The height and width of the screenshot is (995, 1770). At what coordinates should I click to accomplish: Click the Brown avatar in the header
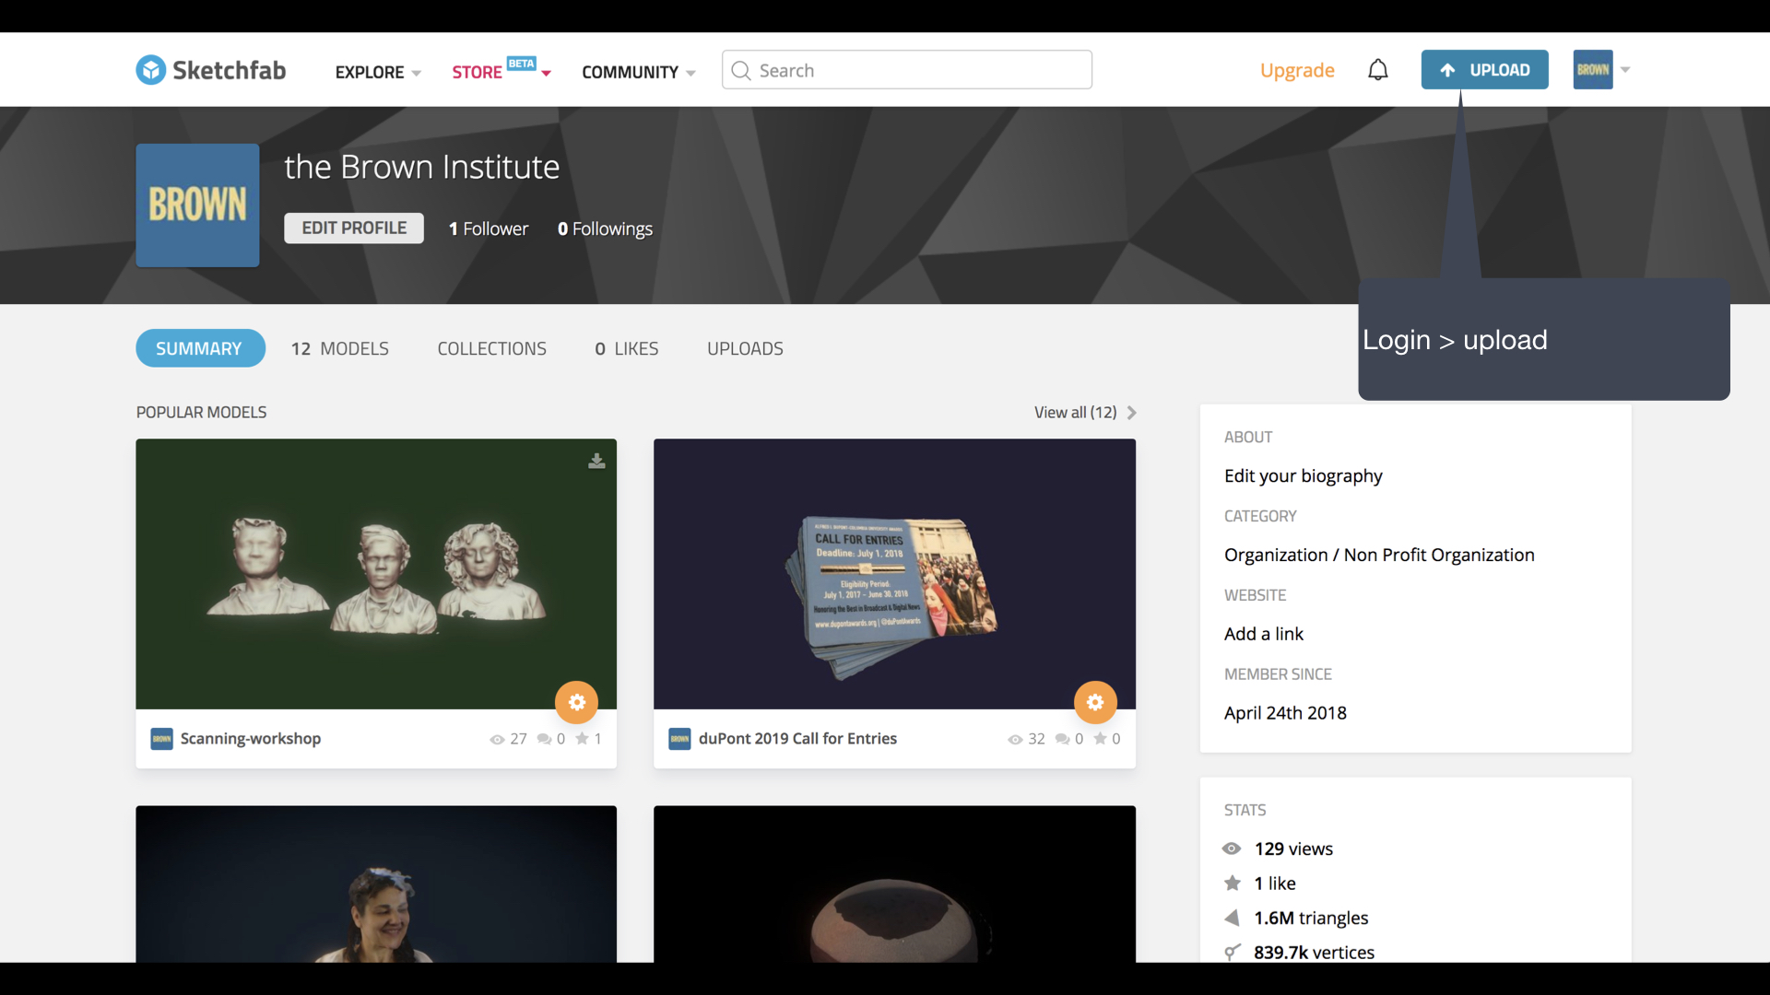[x=1593, y=70]
